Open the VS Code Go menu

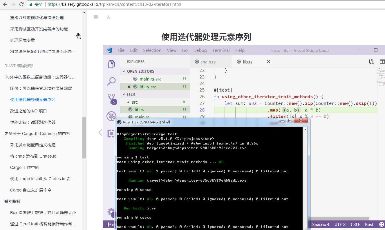pos(185,50)
